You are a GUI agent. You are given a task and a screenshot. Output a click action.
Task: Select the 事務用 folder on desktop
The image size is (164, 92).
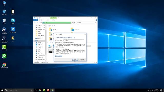click(x=13, y=12)
